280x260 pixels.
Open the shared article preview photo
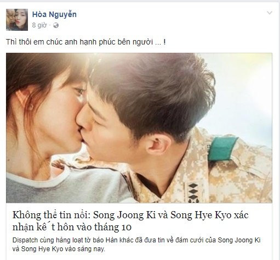(x=139, y=128)
